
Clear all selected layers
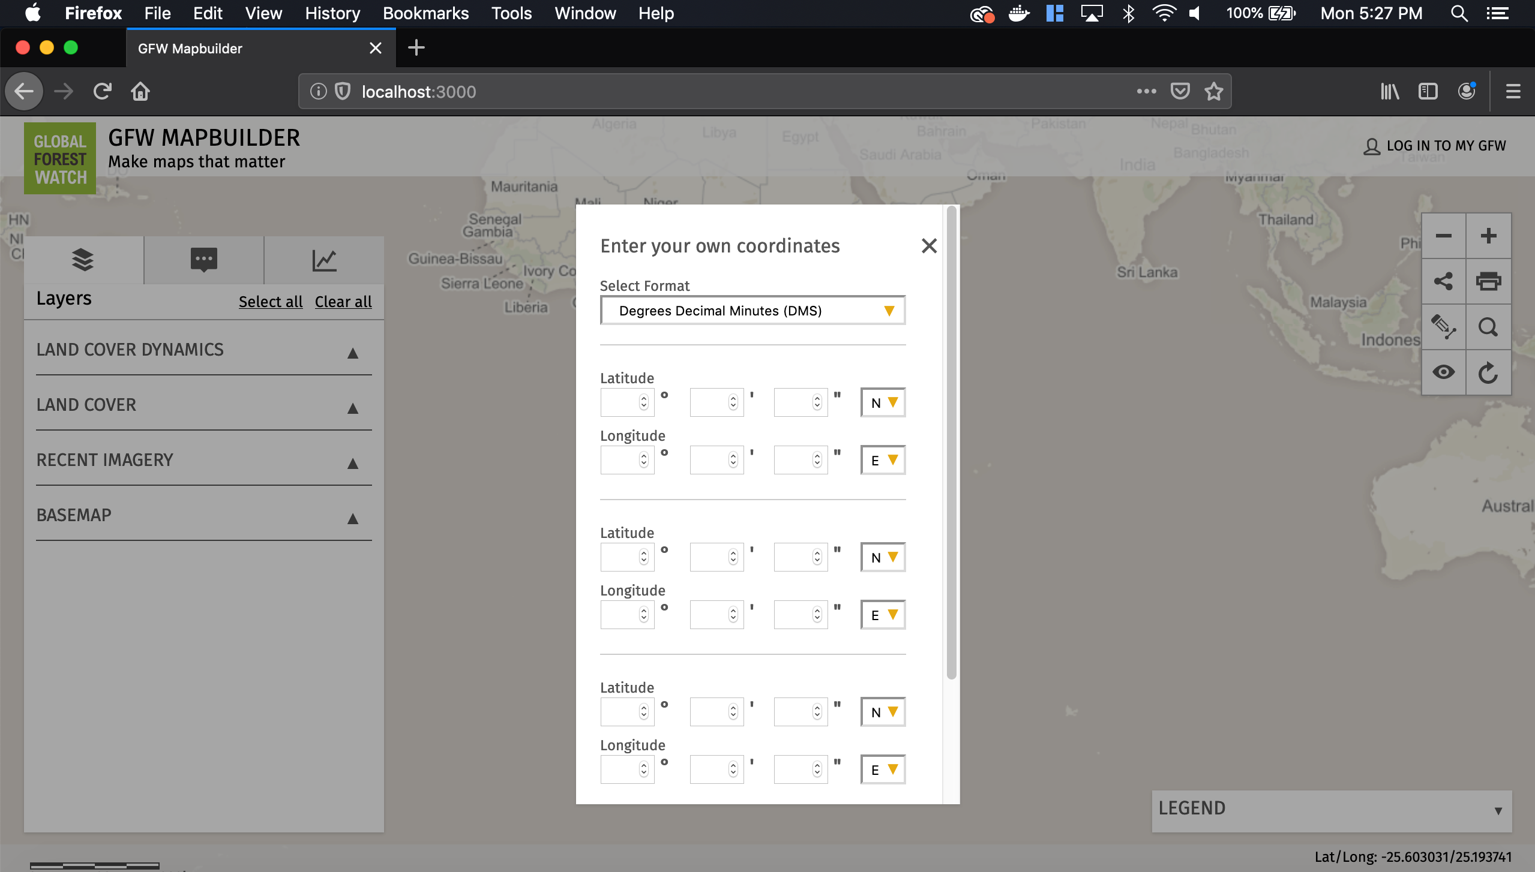pos(343,302)
